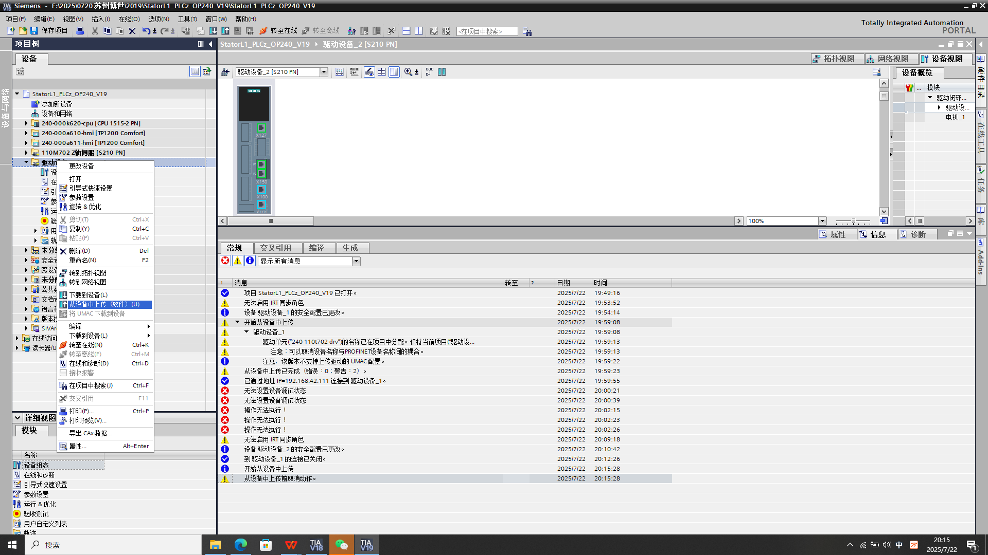This screenshot has width=988, height=555.
Task: Adjust the device view zoom slider
Action: point(853,221)
